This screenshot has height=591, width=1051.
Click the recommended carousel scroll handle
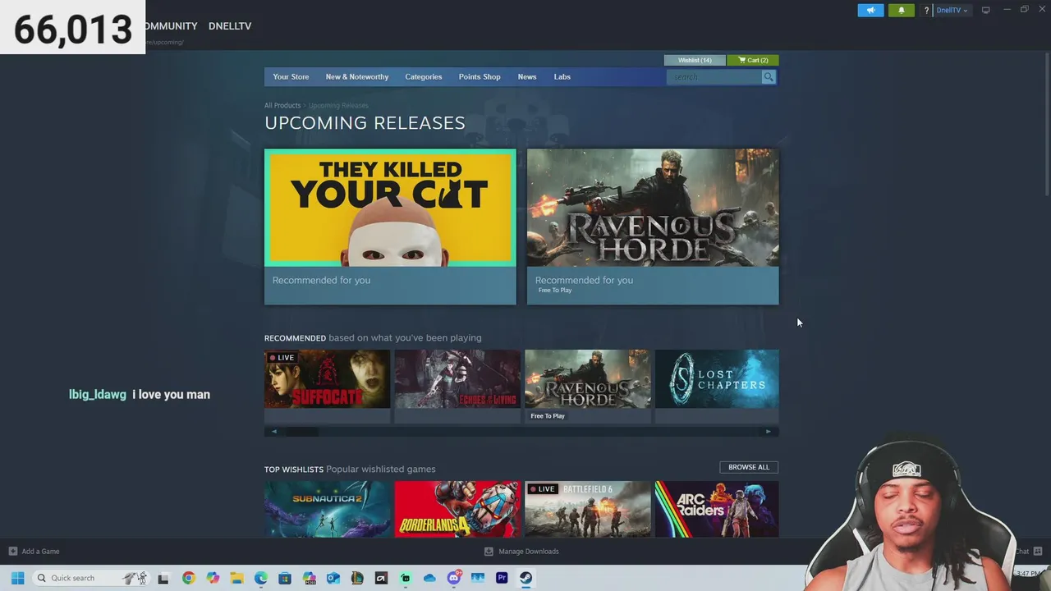tap(301, 432)
